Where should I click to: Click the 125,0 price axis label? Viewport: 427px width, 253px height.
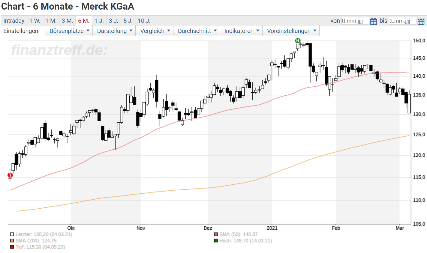pyautogui.click(x=419, y=135)
